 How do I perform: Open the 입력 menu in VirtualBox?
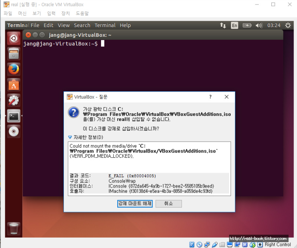(x=51, y=13)
